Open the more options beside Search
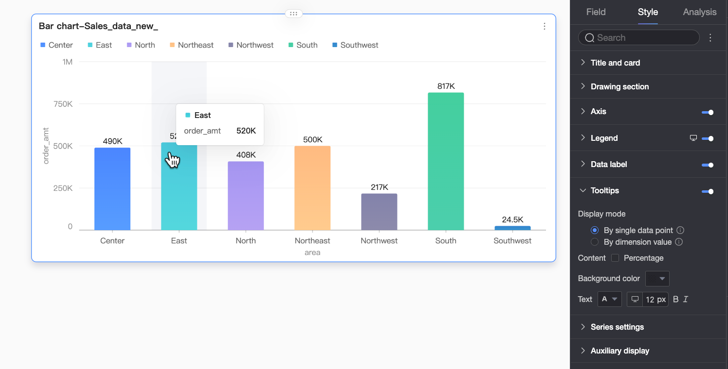 tap(710, 37)
